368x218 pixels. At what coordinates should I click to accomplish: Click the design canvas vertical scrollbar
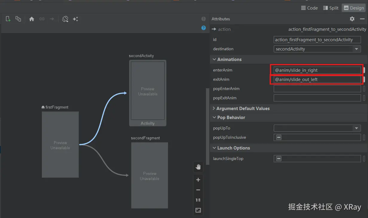(x=207, y=126)
